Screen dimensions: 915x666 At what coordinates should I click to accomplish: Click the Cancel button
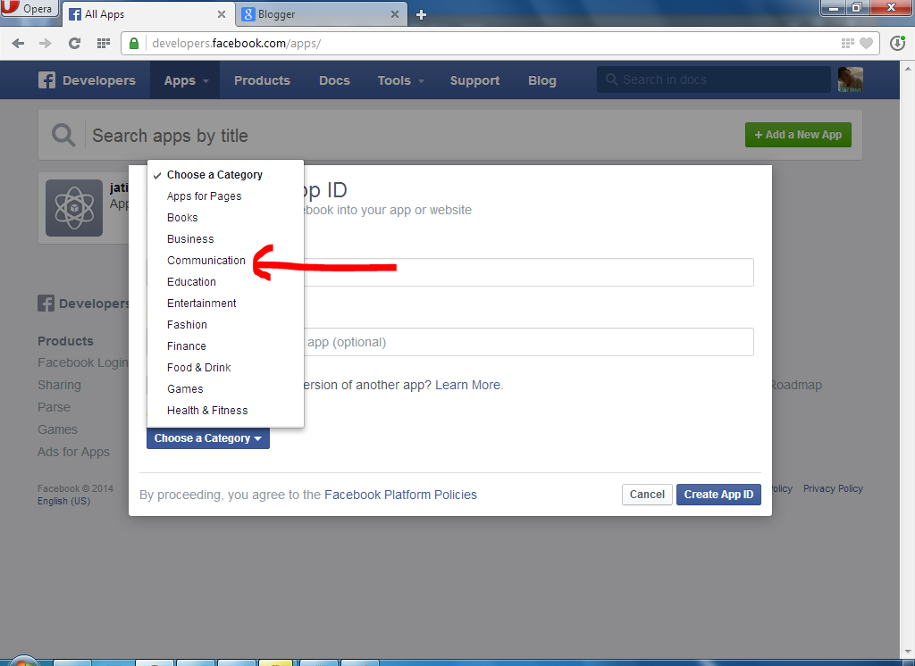[647, 495]
